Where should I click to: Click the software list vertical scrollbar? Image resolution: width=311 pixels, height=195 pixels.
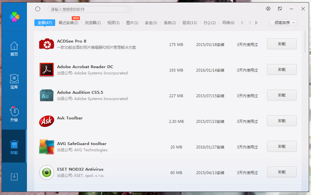[x=305, y=42]
